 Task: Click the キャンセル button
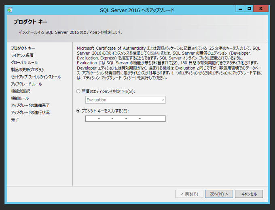[x=249, y=194]
